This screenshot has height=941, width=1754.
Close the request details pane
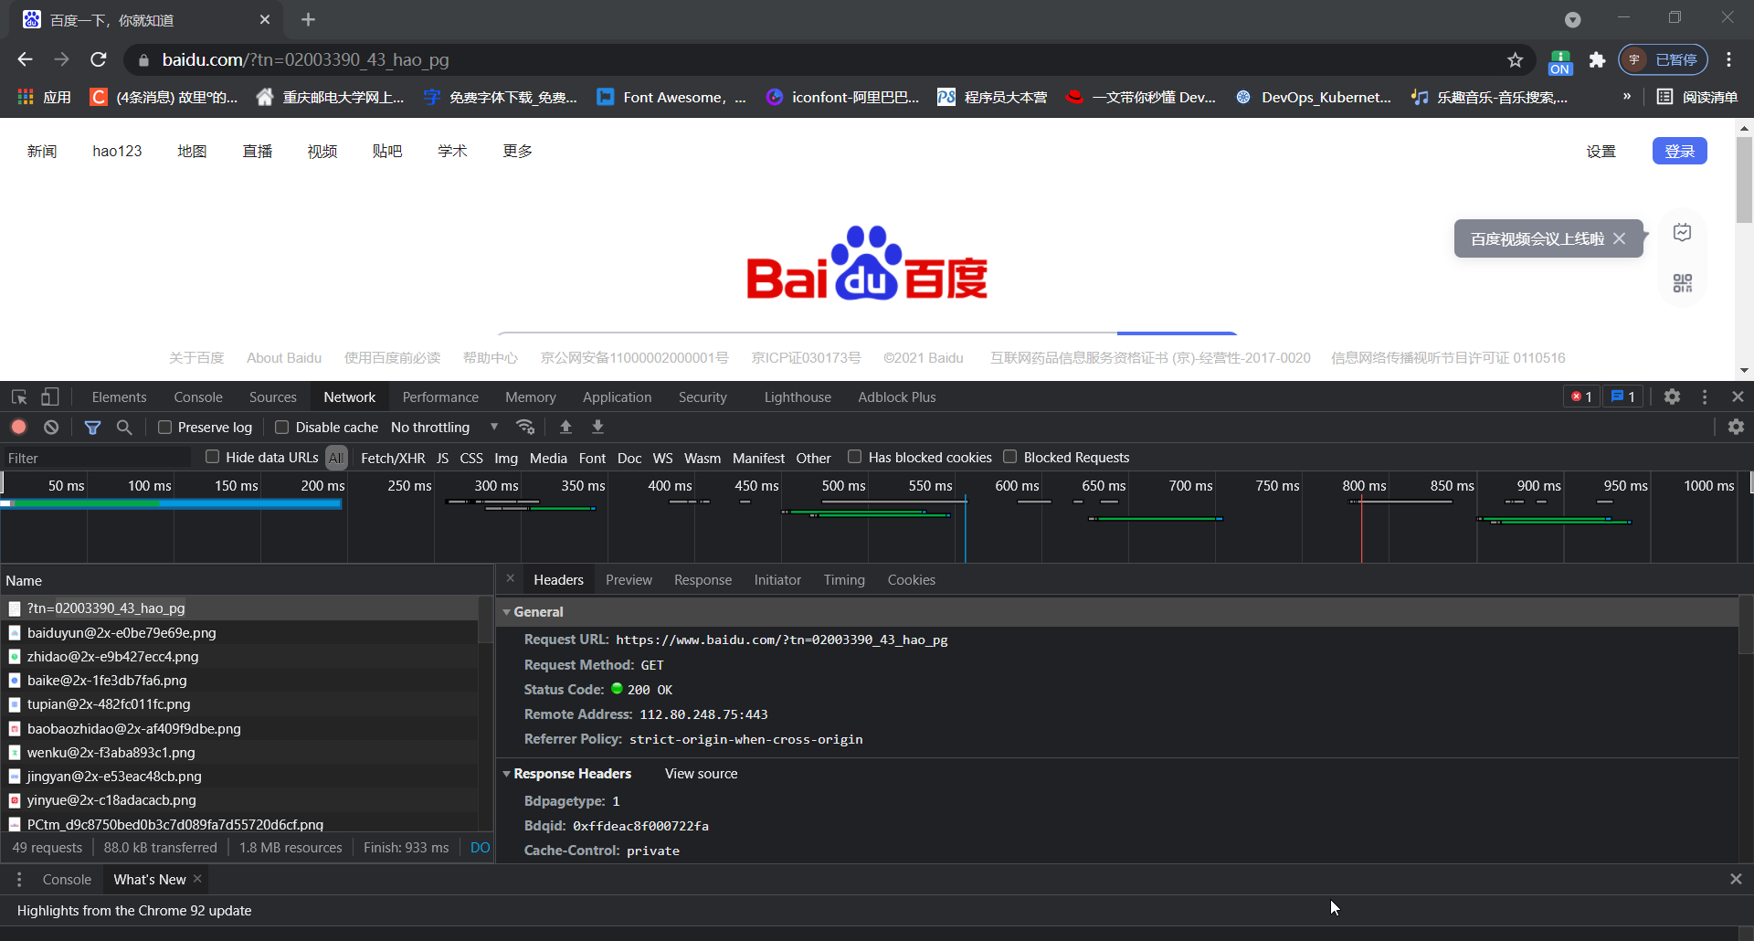(511, 578)
